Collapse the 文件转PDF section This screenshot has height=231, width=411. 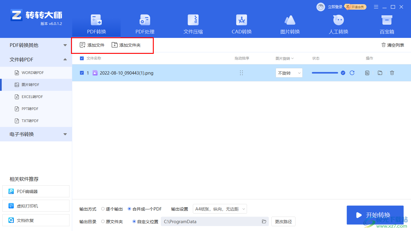click(36, 60)
